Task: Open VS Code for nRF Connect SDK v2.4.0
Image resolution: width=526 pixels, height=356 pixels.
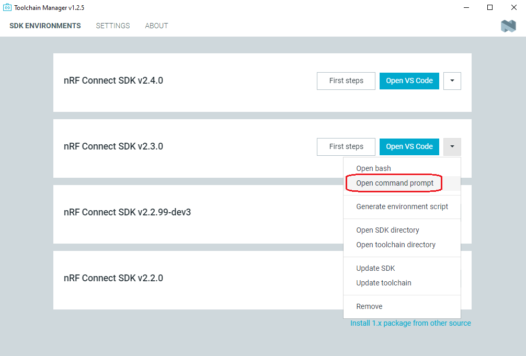Action: click(409, 81)
